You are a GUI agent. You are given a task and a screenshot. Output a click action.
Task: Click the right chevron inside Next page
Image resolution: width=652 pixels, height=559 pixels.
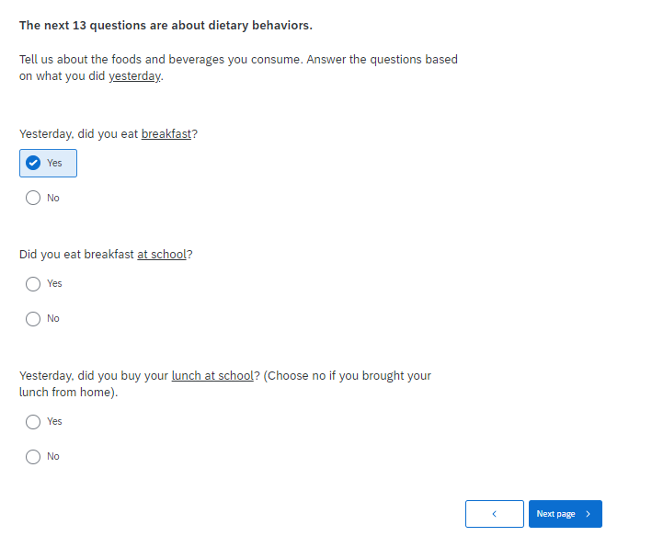click(x=589, y=514)
